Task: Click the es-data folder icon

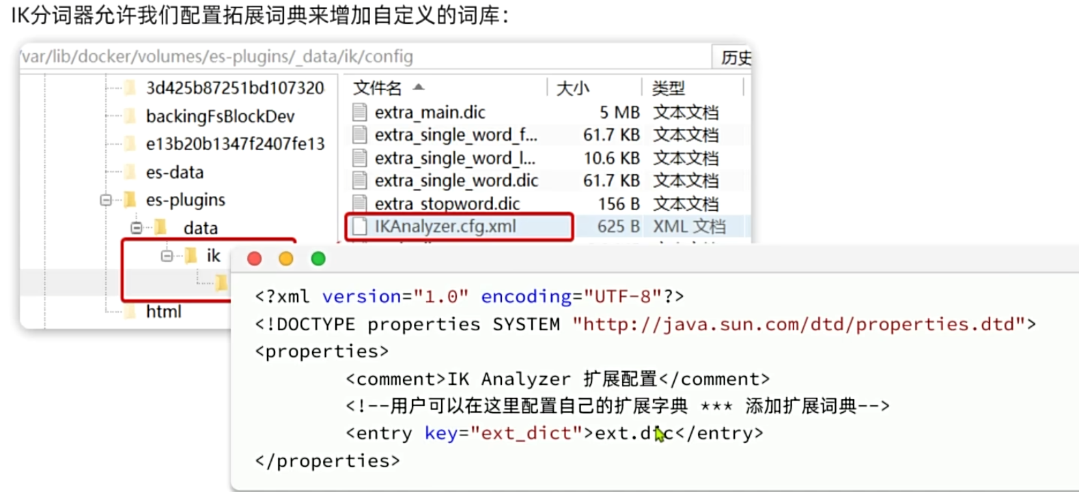Action: 130,172
